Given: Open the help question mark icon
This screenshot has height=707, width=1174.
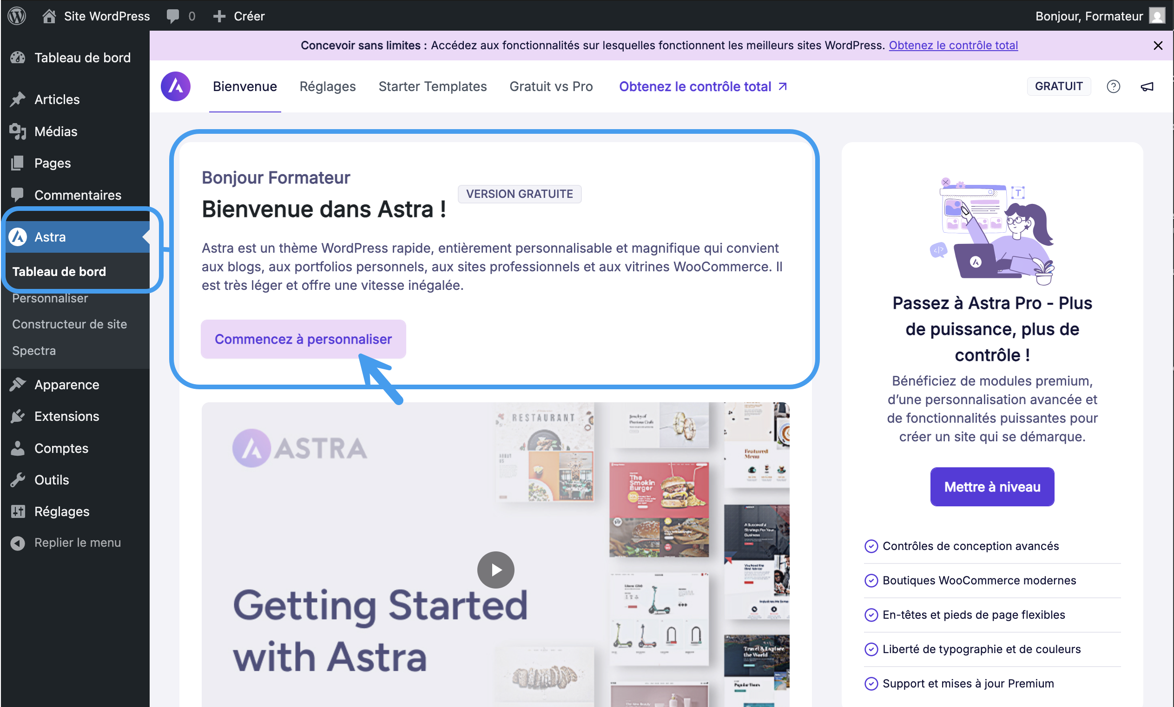Looking at the screenshot, I should click(1113, 87).
